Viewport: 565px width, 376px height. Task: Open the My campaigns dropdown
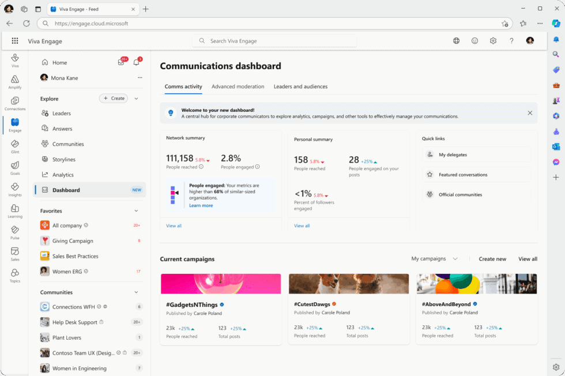434,259
